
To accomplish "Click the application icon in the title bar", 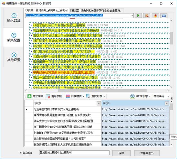I will click(4, 4).
